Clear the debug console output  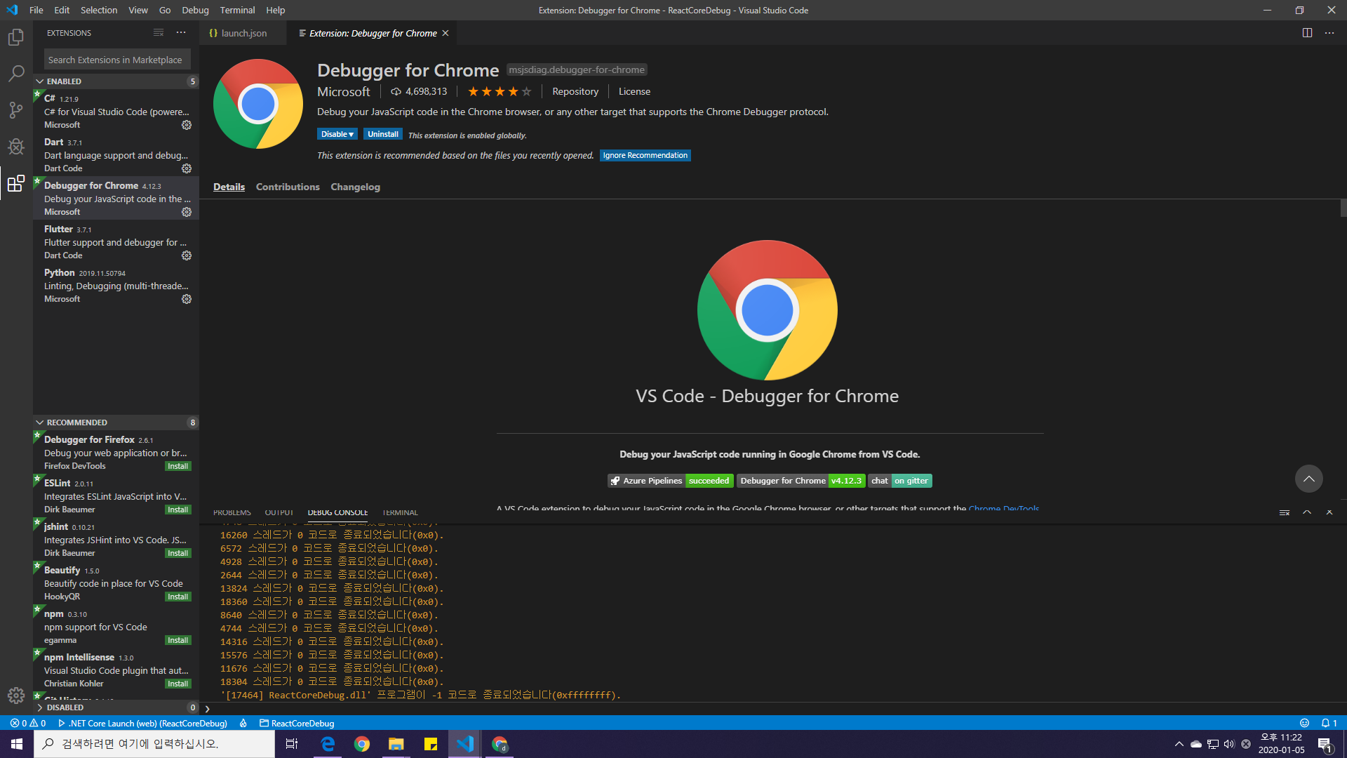click(x=1285, y=512)
